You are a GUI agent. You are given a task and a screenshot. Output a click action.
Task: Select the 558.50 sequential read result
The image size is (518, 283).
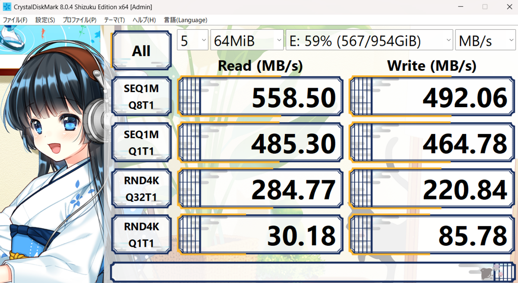pyautogui.click(x=261, y=96)
